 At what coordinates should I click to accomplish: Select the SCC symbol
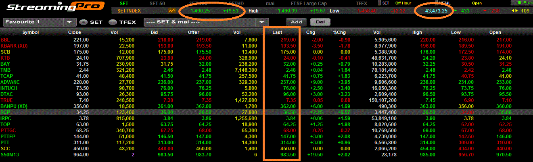(x=5, y=148)
